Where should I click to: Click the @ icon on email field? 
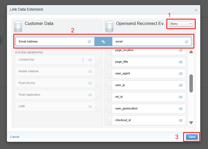pyautogui.click(x=187, y=42)
